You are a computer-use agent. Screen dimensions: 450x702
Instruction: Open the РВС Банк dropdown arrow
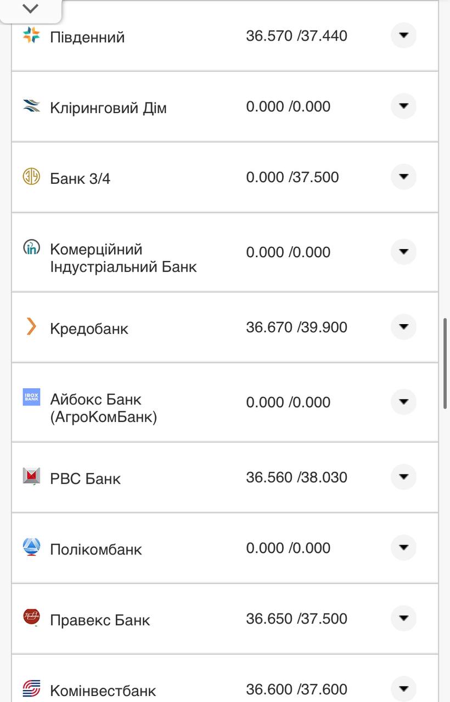403,477
